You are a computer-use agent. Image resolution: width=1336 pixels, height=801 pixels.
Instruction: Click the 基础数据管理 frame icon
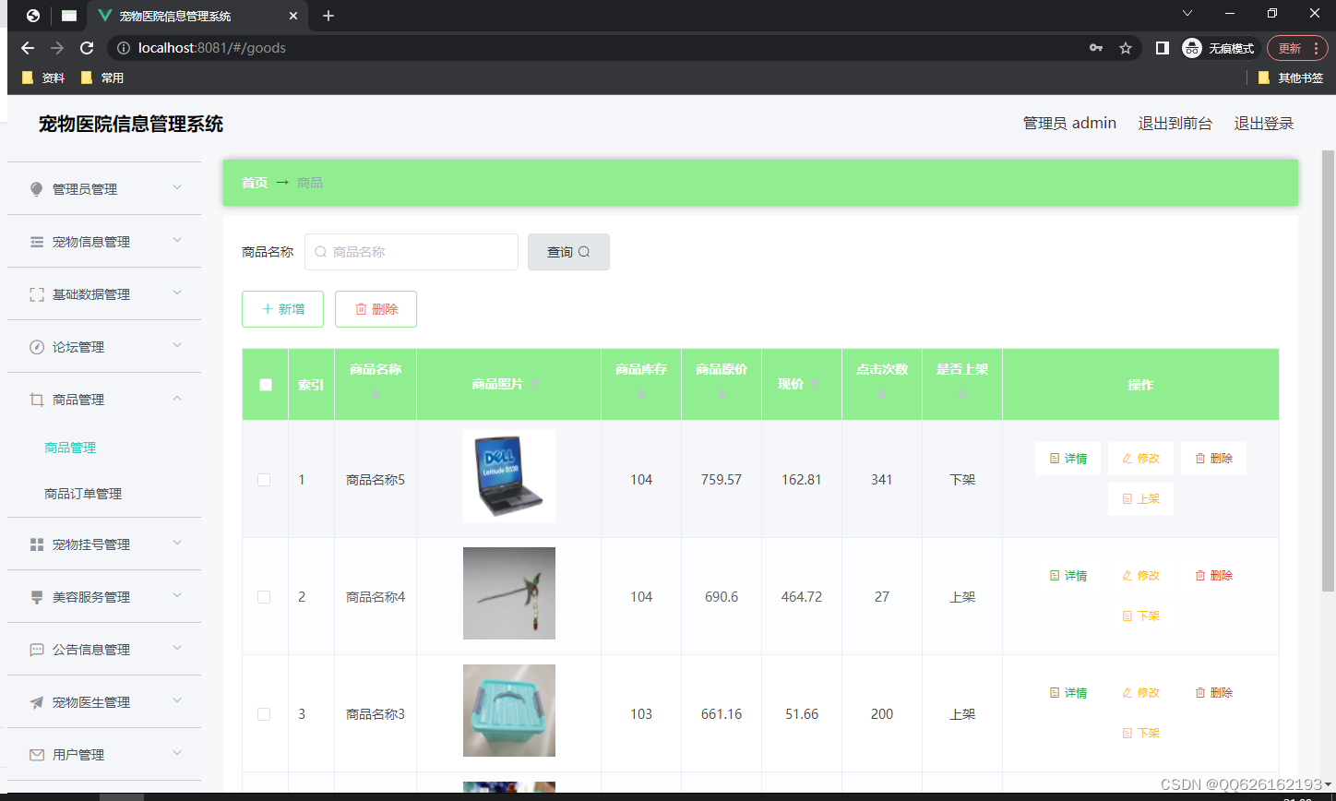(37, 294)
